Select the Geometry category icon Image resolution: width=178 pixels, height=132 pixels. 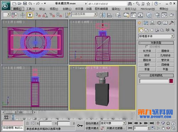141,30
